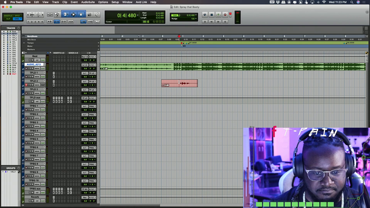370x208 pixels.
Task: Open macOS Spotlight search icon
Action: 351,2
